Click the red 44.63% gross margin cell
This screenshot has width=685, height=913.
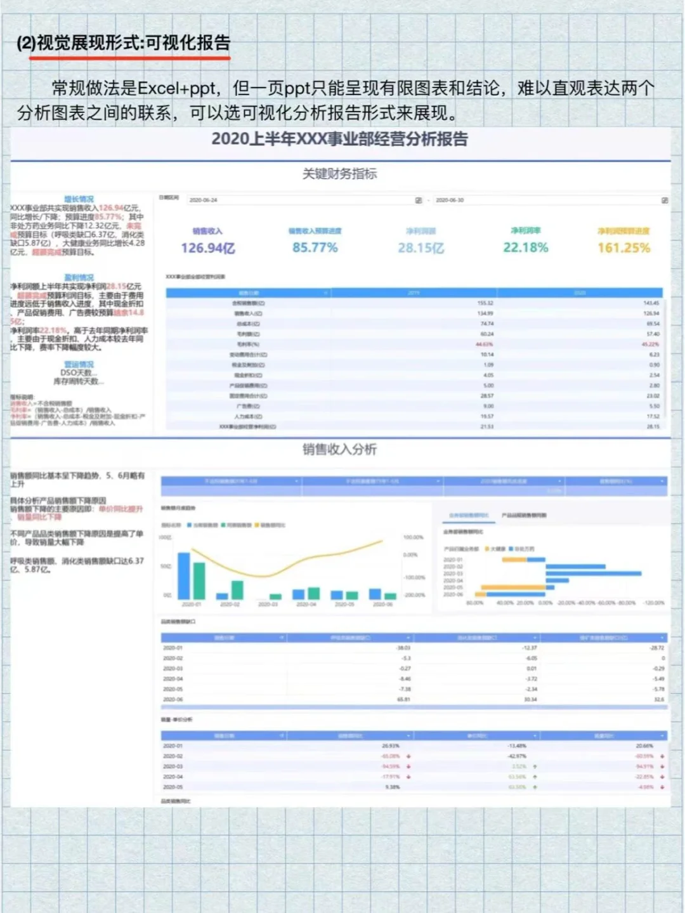point(485,345)
